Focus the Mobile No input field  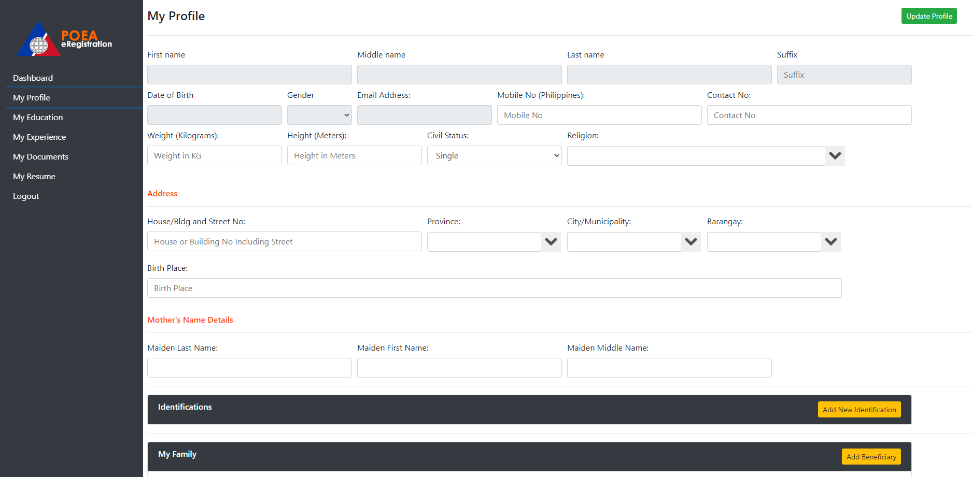[599, 115]
